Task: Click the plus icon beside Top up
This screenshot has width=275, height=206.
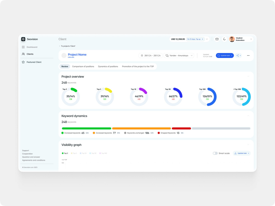Action: (202, 39)
